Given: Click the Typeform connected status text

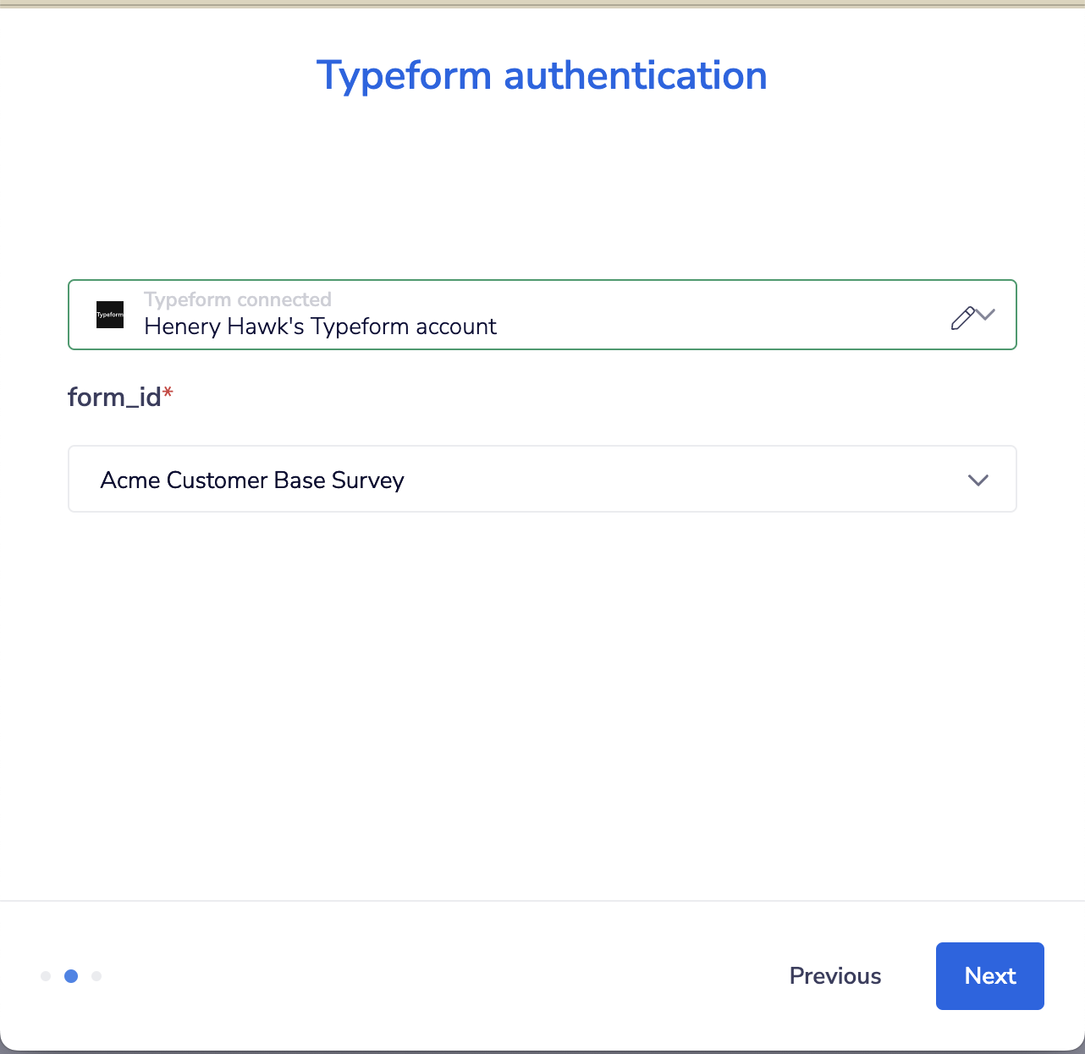Looking at the screenshot, I should coord(238,299).
